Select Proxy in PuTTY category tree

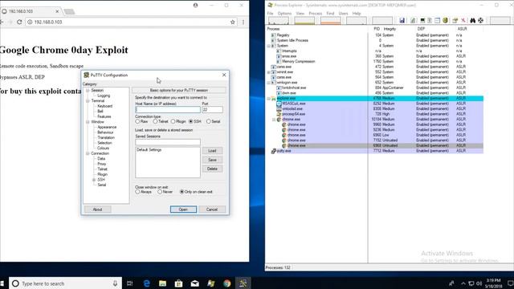coord(102,164)
